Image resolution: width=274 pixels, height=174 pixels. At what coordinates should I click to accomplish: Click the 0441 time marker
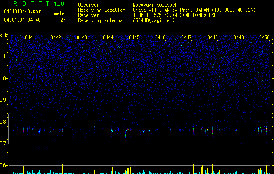click(30, 37)
